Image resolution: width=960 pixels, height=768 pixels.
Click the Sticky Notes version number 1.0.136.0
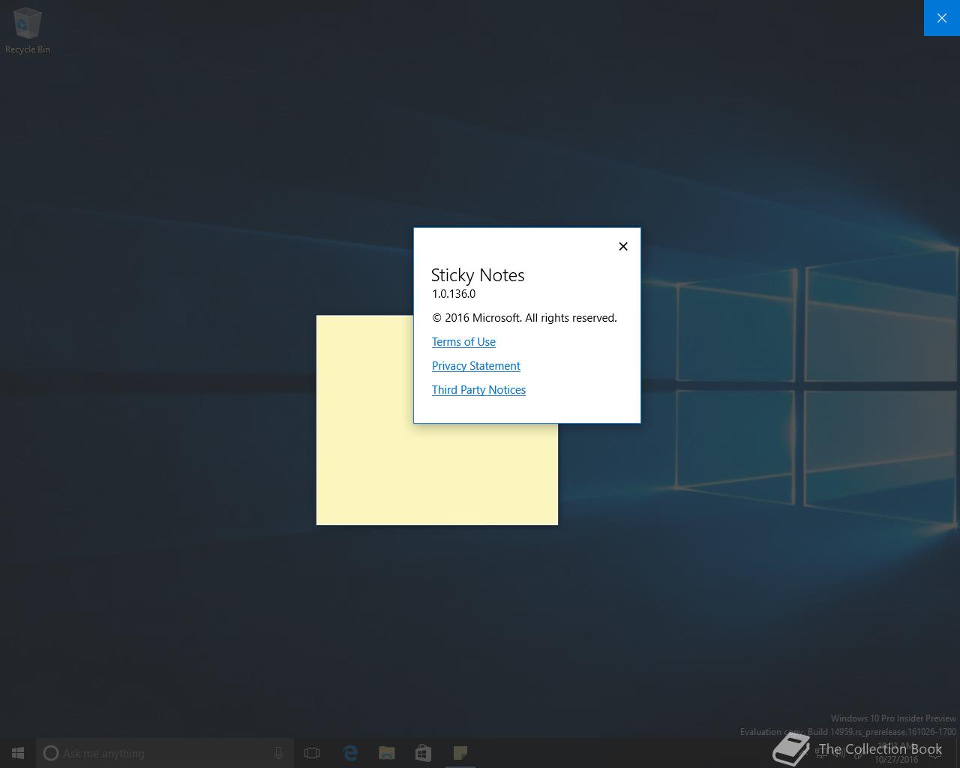(454, 294)
